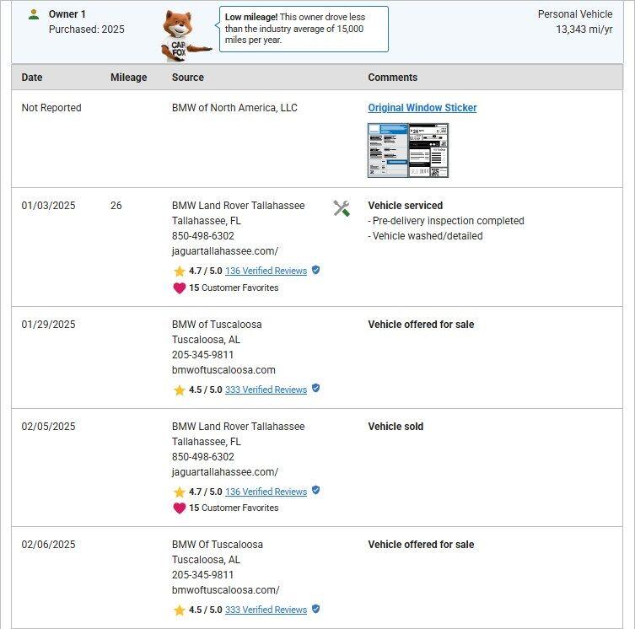
Task: Click the star rating icon in 01/03/2025 row
Action: click(x=179, y=271)
